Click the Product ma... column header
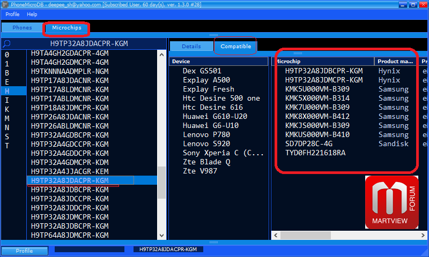 click(395, 61)
